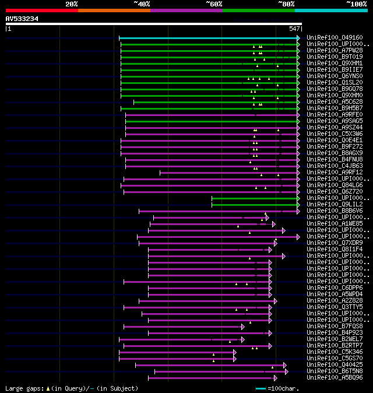Click the UniRef100_C5GS70 label
The height and width of the screenshot is (393, 373).
pos(335,359)
